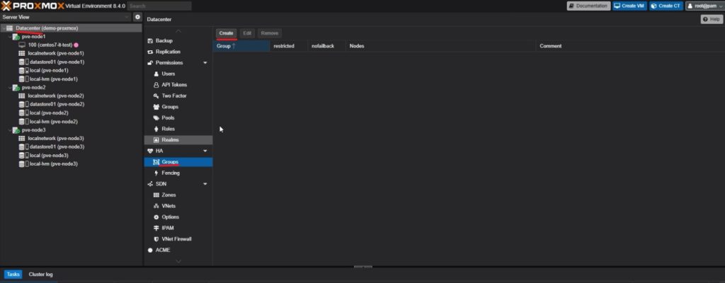Select local-lvm (pve-node2) storage
725x283 pixels.
[54, 122]
